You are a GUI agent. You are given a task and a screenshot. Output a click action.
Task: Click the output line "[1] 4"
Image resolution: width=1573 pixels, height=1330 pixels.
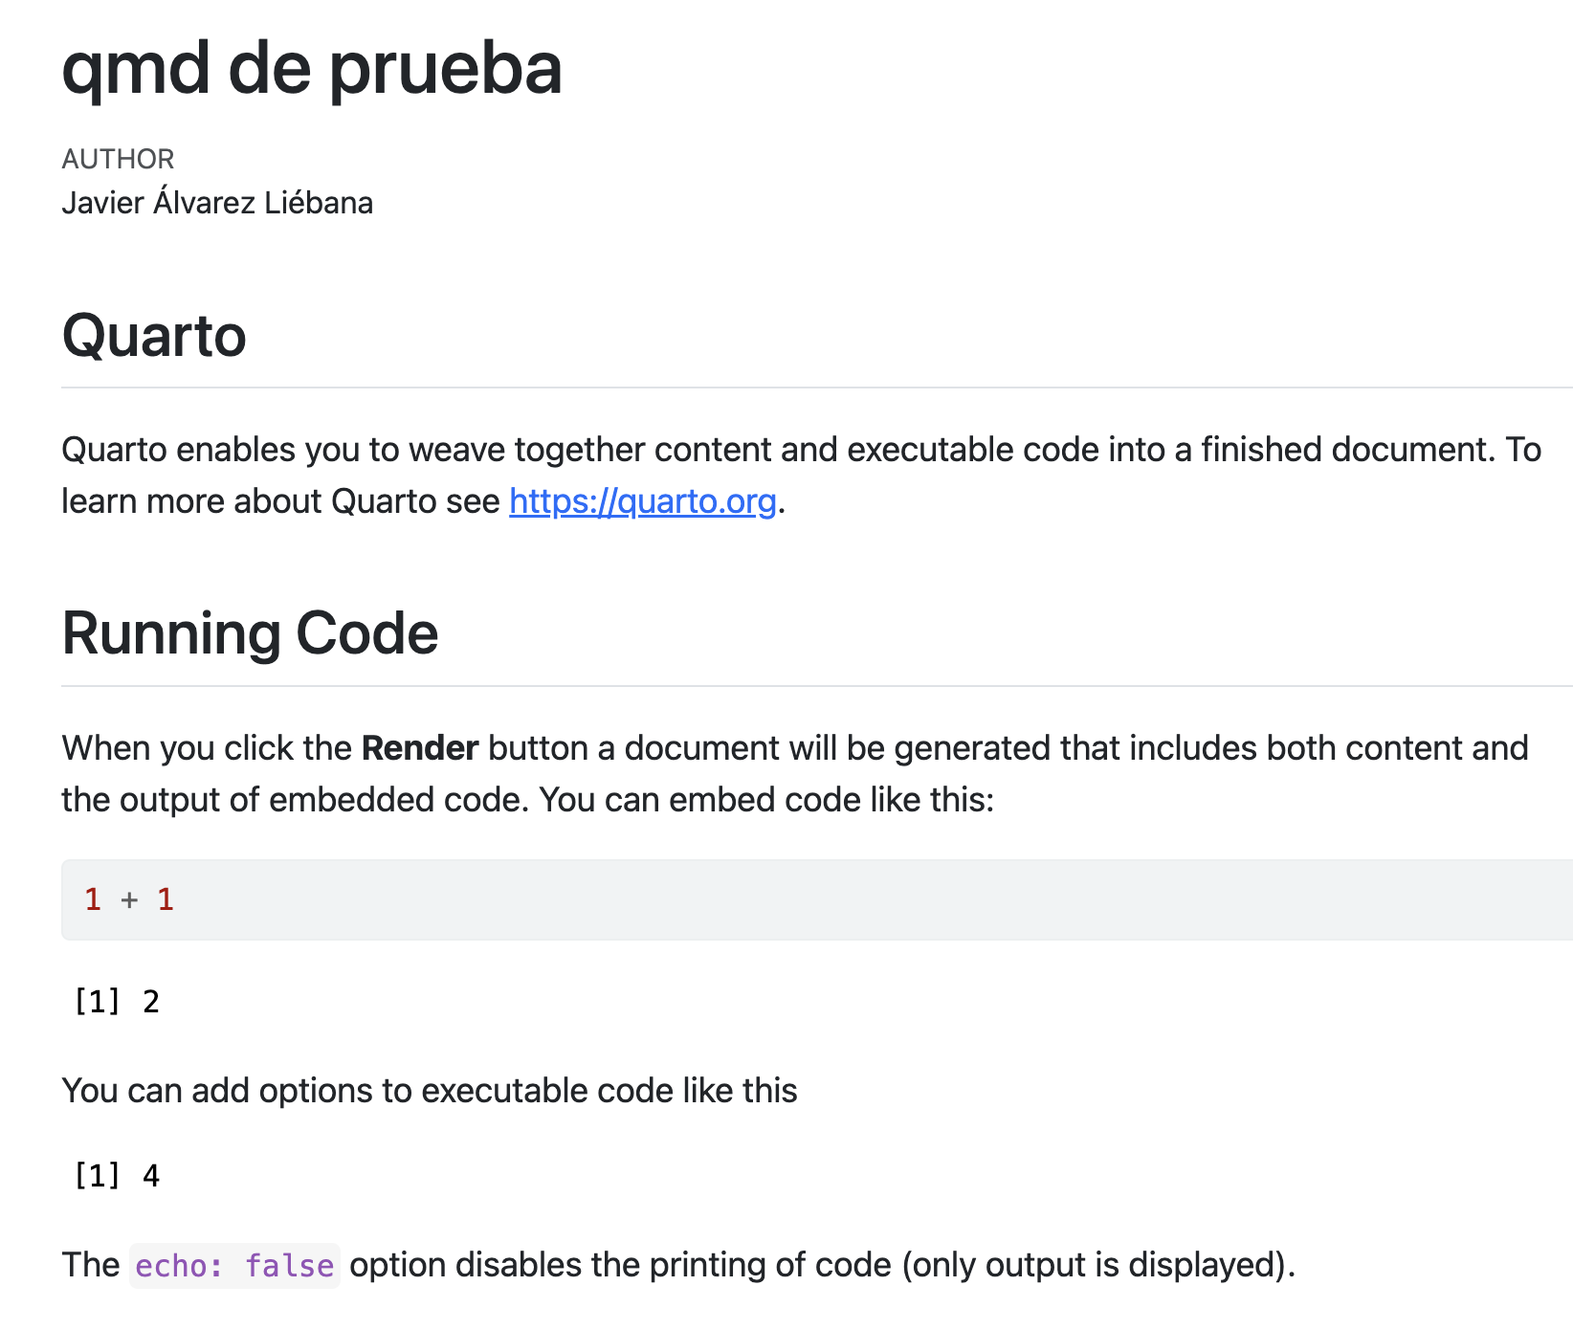coord(117,1176)
